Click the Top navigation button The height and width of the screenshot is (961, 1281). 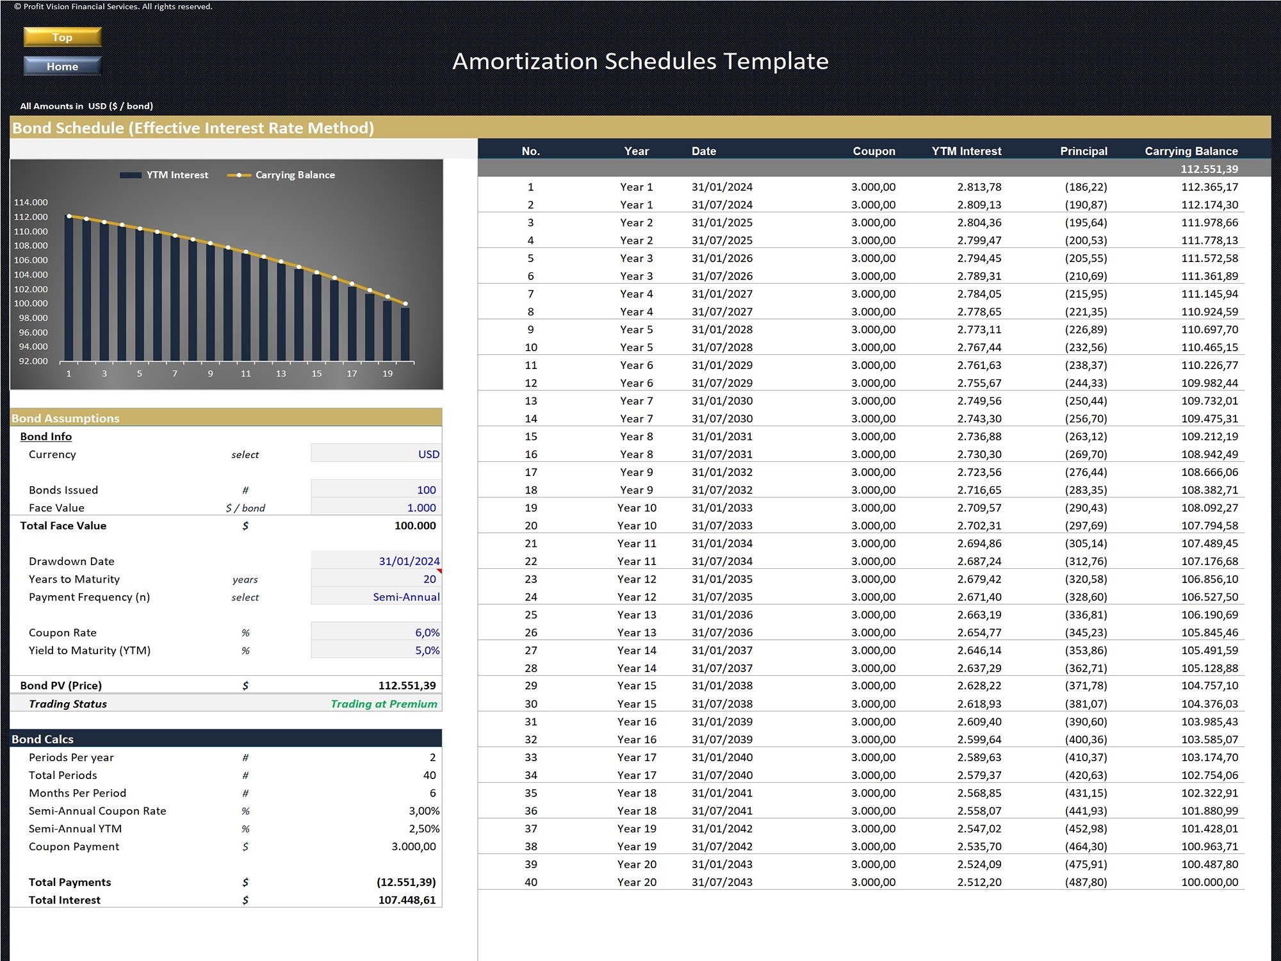click(61, 37)
